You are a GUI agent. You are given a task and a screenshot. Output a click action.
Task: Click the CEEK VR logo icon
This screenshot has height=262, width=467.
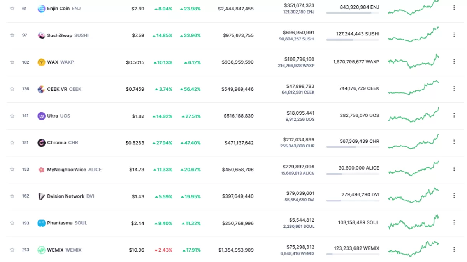click(x=41, y=89)
